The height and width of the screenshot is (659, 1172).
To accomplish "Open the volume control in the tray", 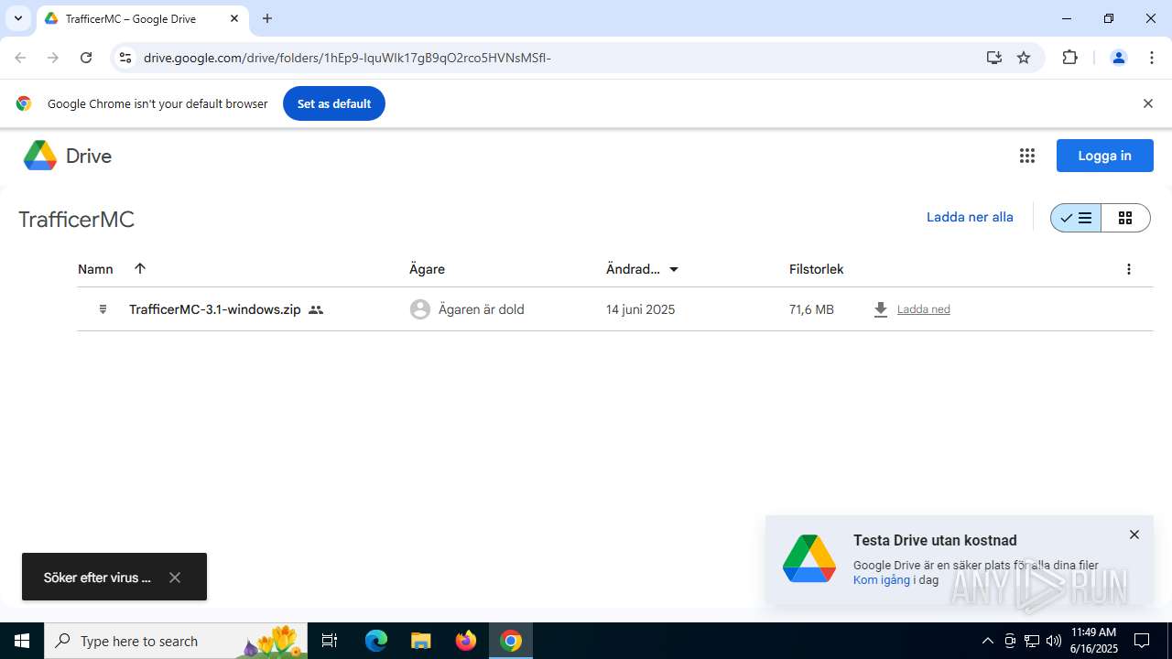I will pyautogui.click(x=1054, y=641).
